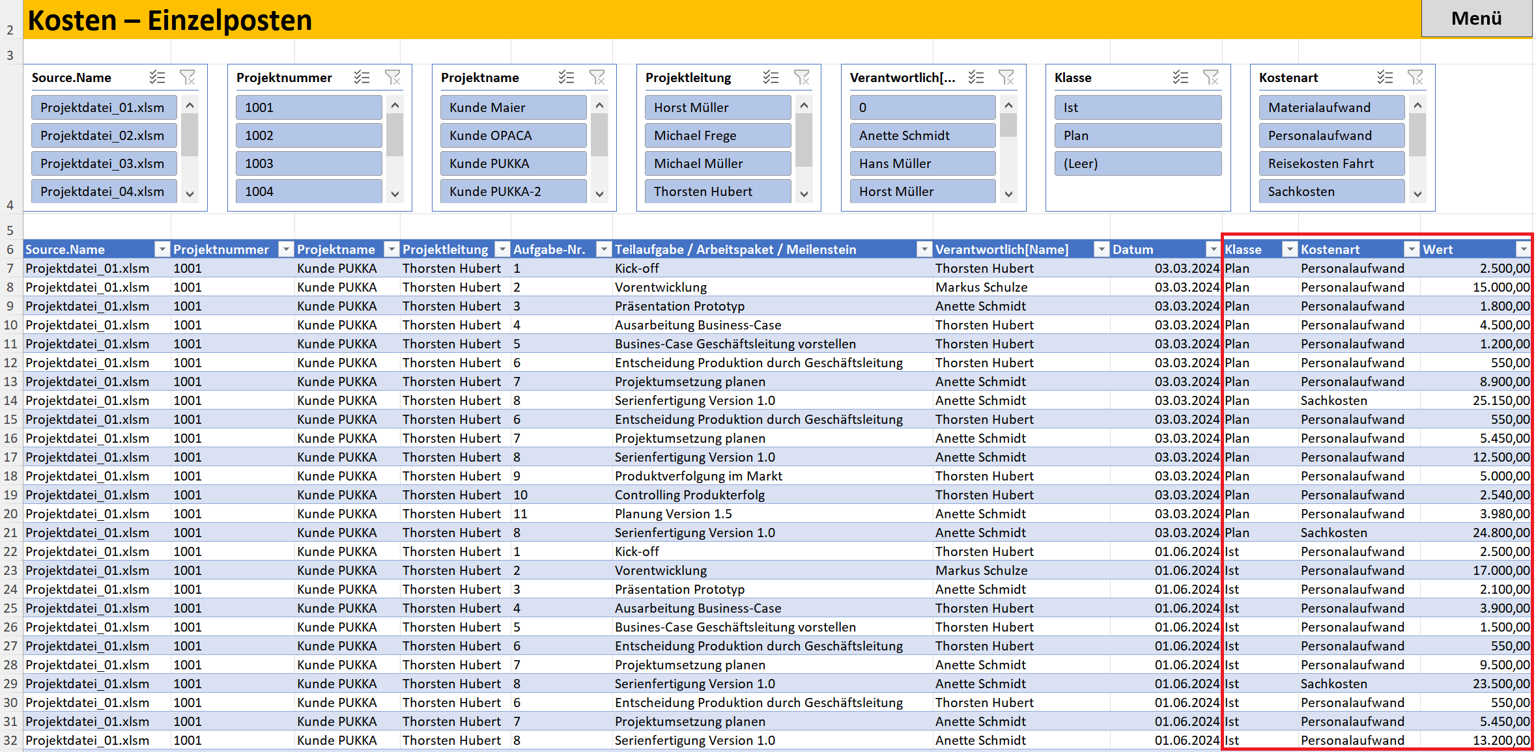Image resolution: width=1536 pixels, height=752 pixels.
Task: Select Sachkosten in Kostenart slicer
Action: point(1331,191)
